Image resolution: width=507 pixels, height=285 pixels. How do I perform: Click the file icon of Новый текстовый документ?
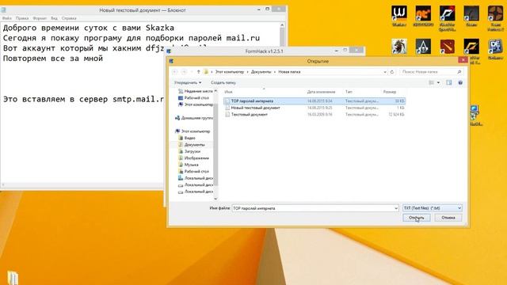227,108
